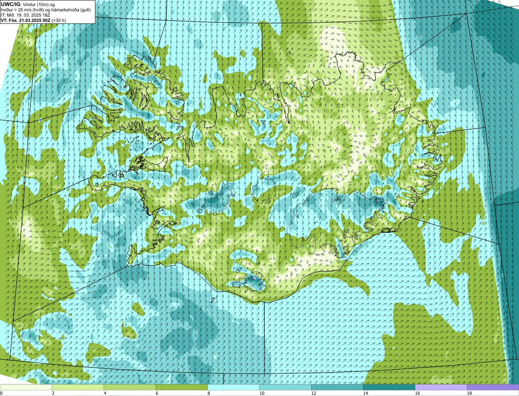Click the light green 2–4 m/s legend swatch
Image resolution: width=519 pixels, height=396 pixels.
point(78,387)
